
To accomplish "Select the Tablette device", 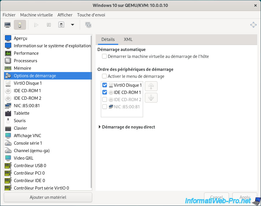I will 48,113.
